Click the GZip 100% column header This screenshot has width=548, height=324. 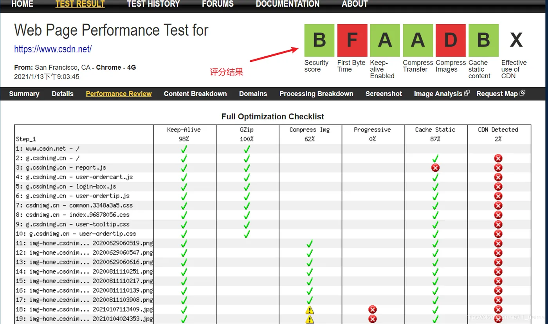247,134
